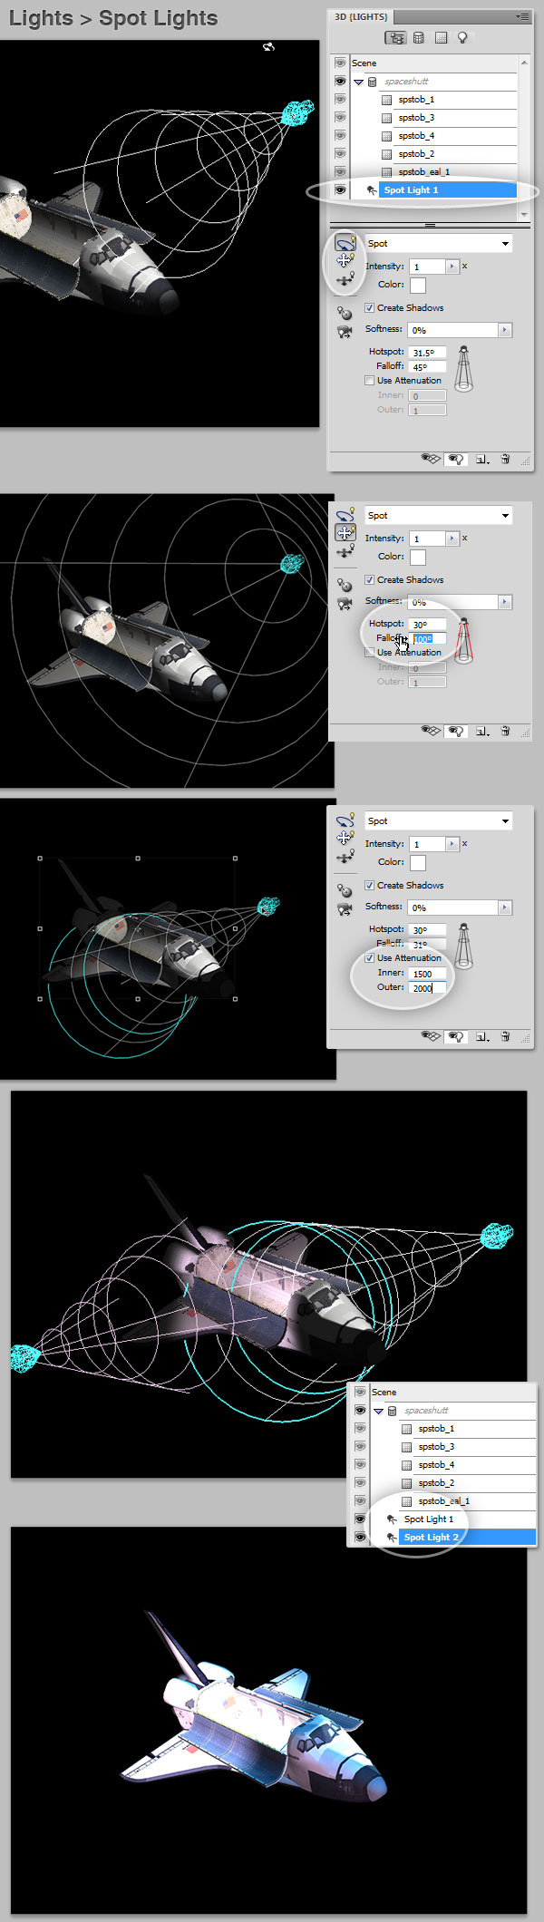Screen dimensions: 544x1922
Task: Open light type dropdown in Hotspot 31.5° panel
Action: click(505, 244)
